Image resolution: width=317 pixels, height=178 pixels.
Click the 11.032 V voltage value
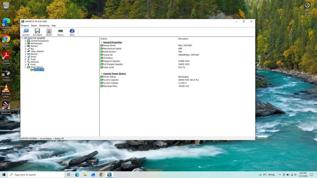tap(182, 83)
